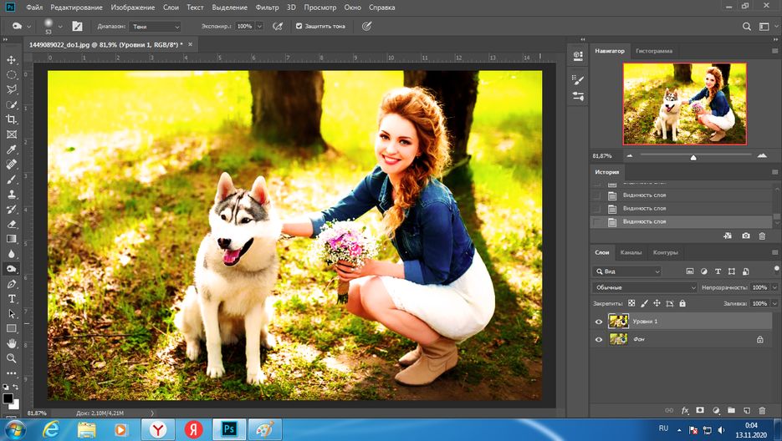Toggle pressure-for-size icon in options bar
The height and width of the screenshot is (441, 782).
tap(366, 26)
